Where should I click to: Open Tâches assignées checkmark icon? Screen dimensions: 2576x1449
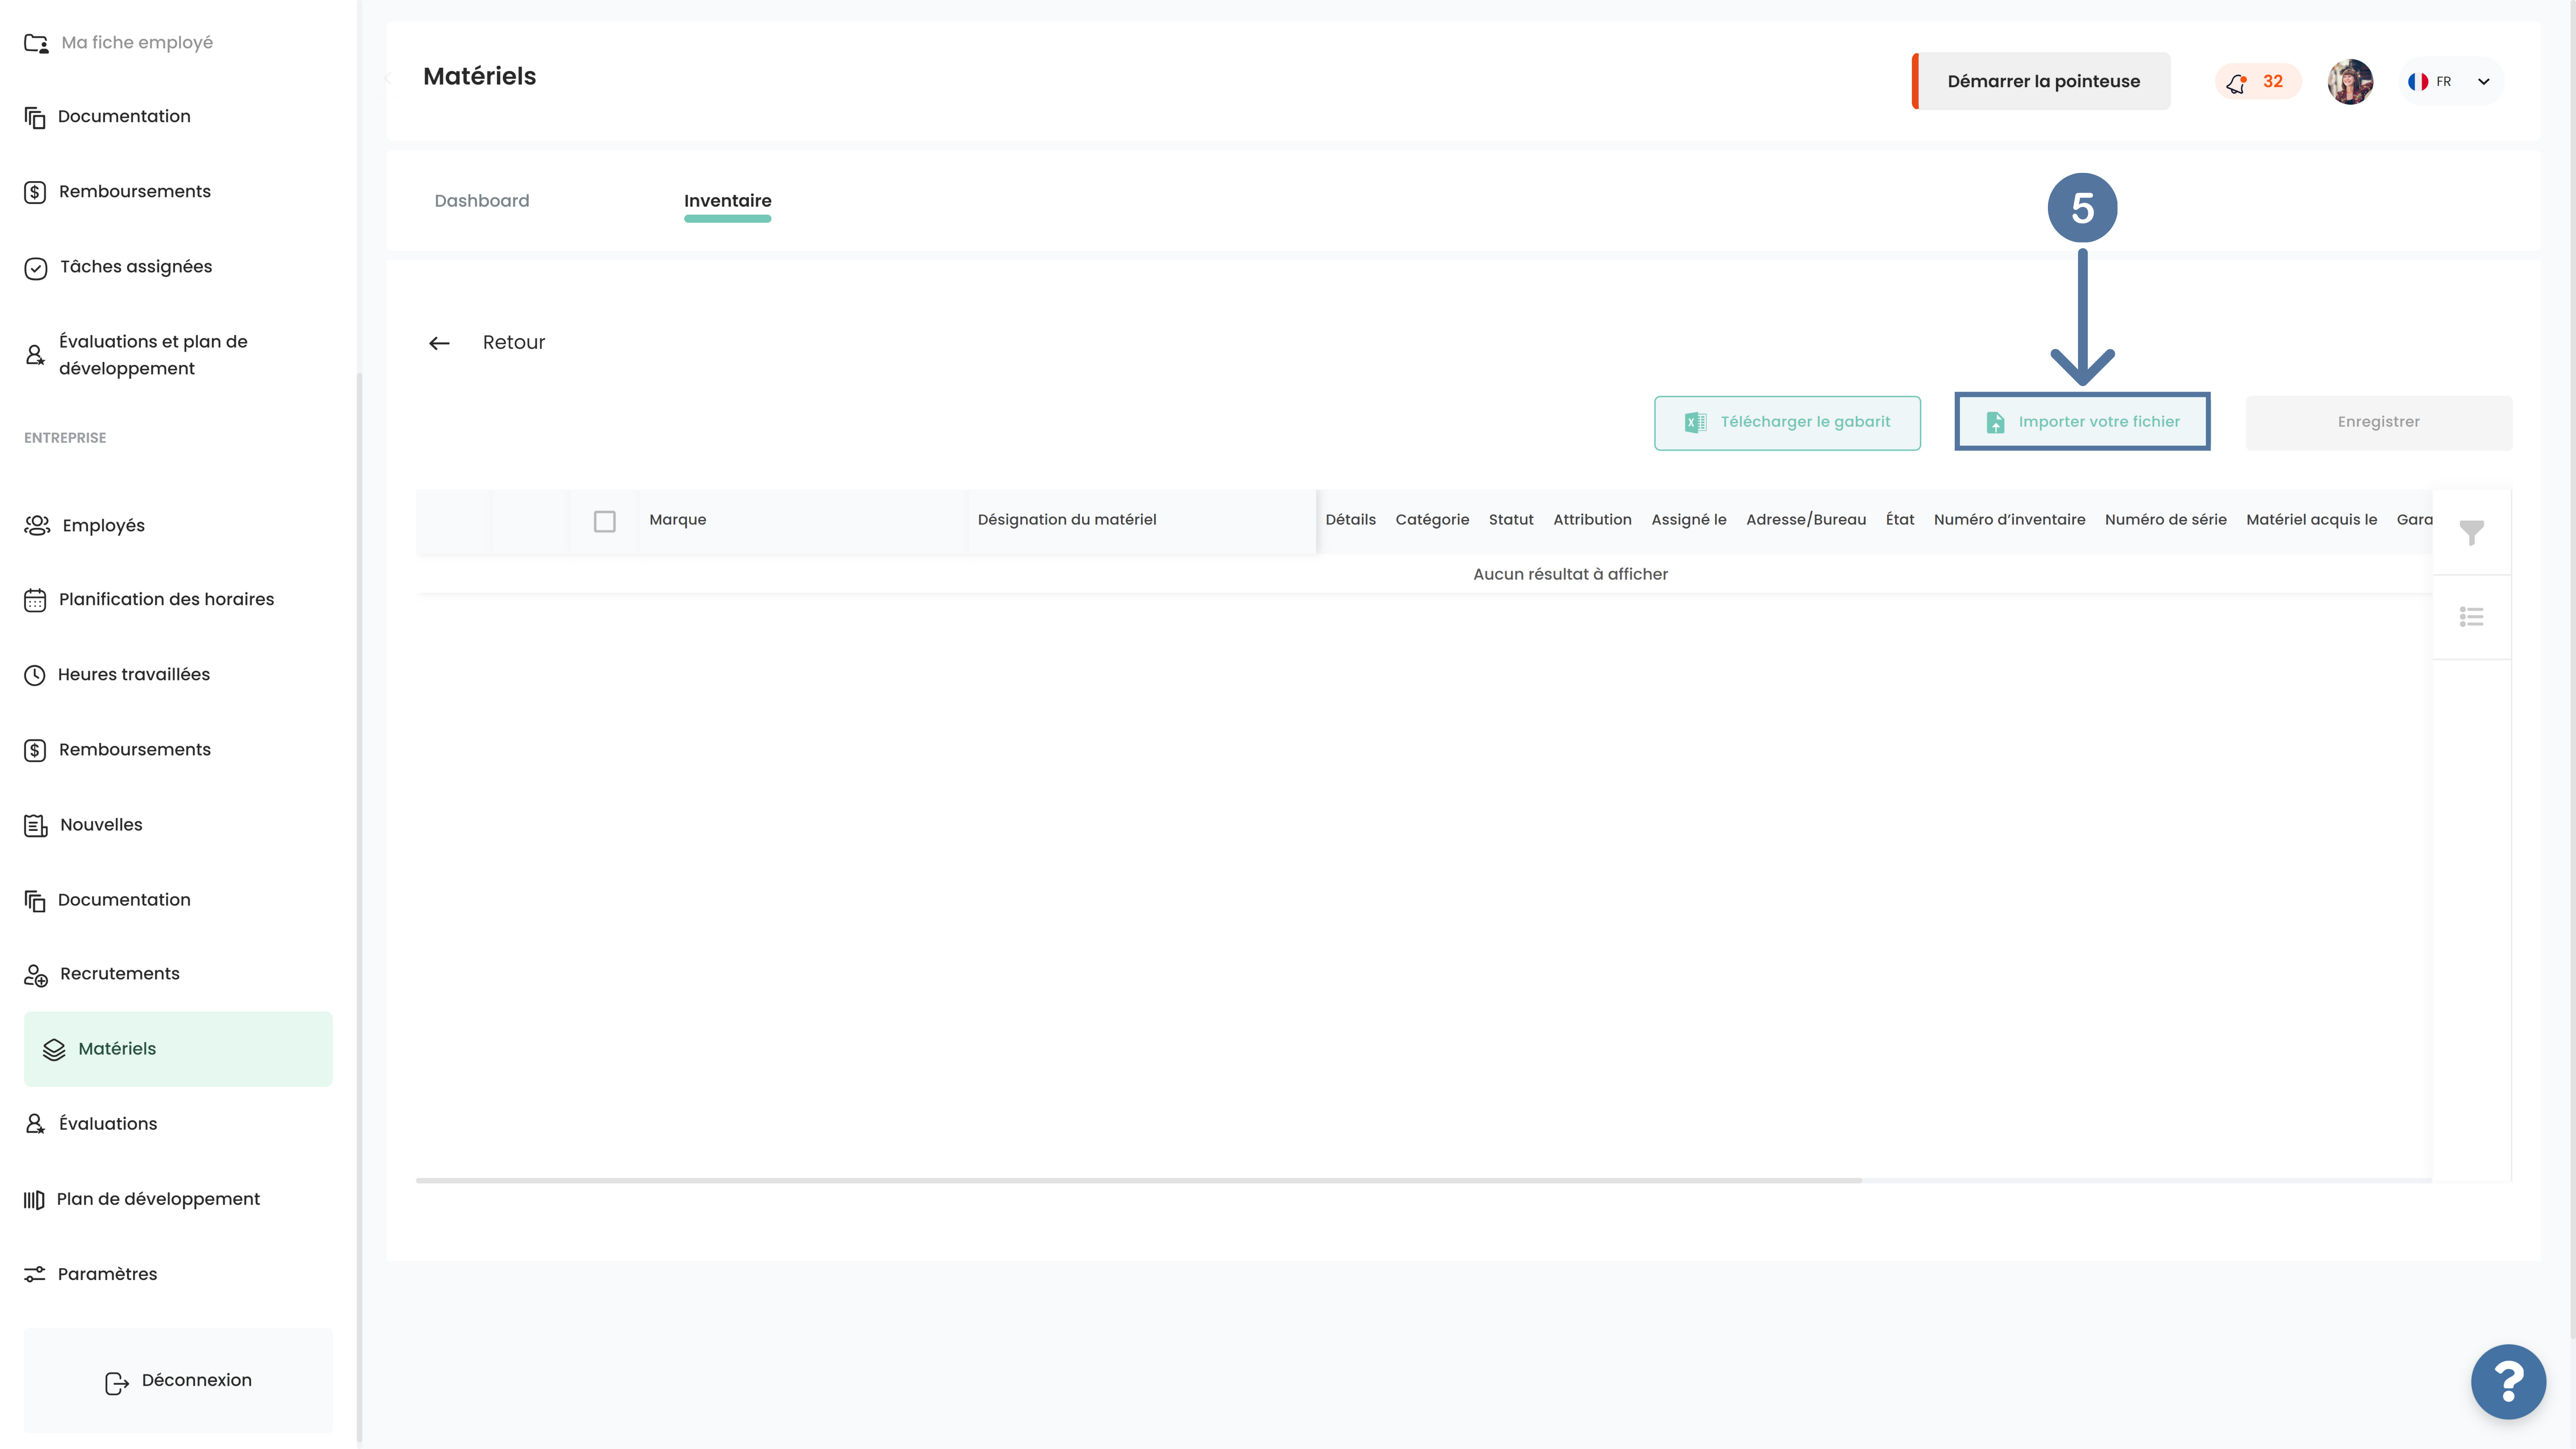35,268
